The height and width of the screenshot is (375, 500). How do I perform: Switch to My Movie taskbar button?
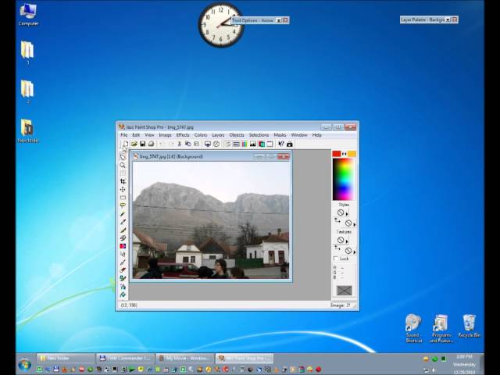[x=184, y=359]
